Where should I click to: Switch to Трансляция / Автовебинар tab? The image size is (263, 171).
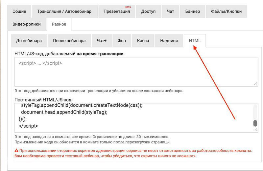64,11
